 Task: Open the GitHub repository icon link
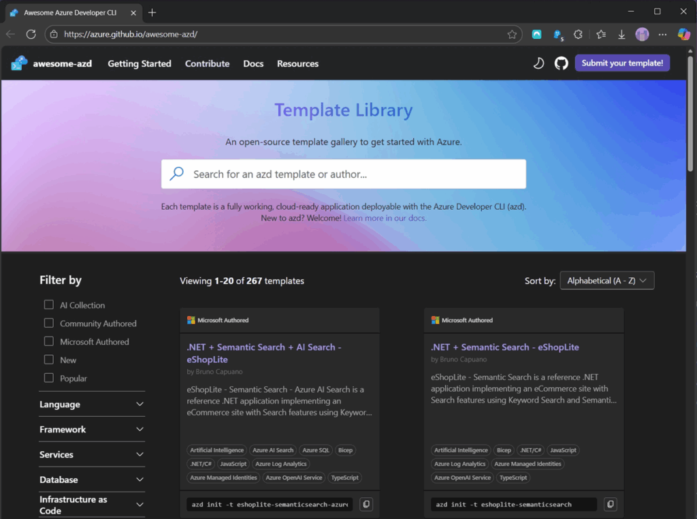pyautogui.click(x=561, y=63)
